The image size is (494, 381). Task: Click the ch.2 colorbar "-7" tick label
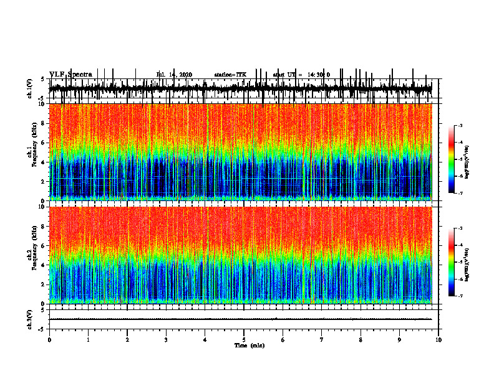pos(460,296)
